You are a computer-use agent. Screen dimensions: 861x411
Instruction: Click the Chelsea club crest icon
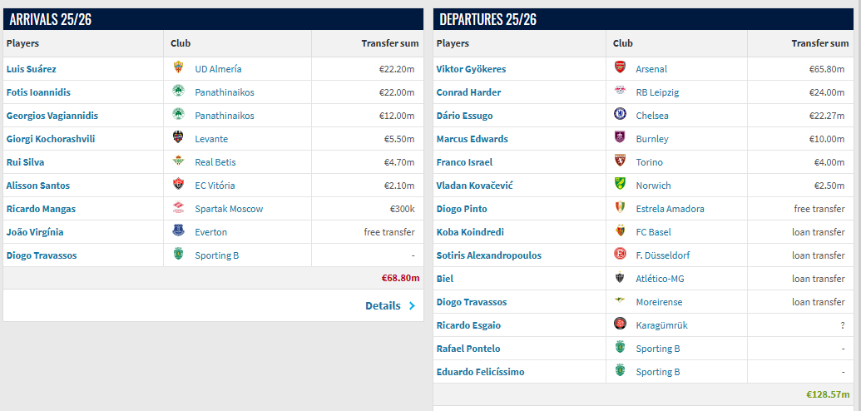620,115
